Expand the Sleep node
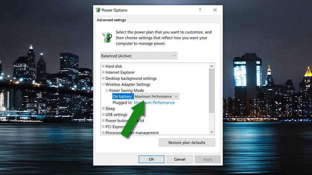The image size is (312, 175). [x=103, y=108]
